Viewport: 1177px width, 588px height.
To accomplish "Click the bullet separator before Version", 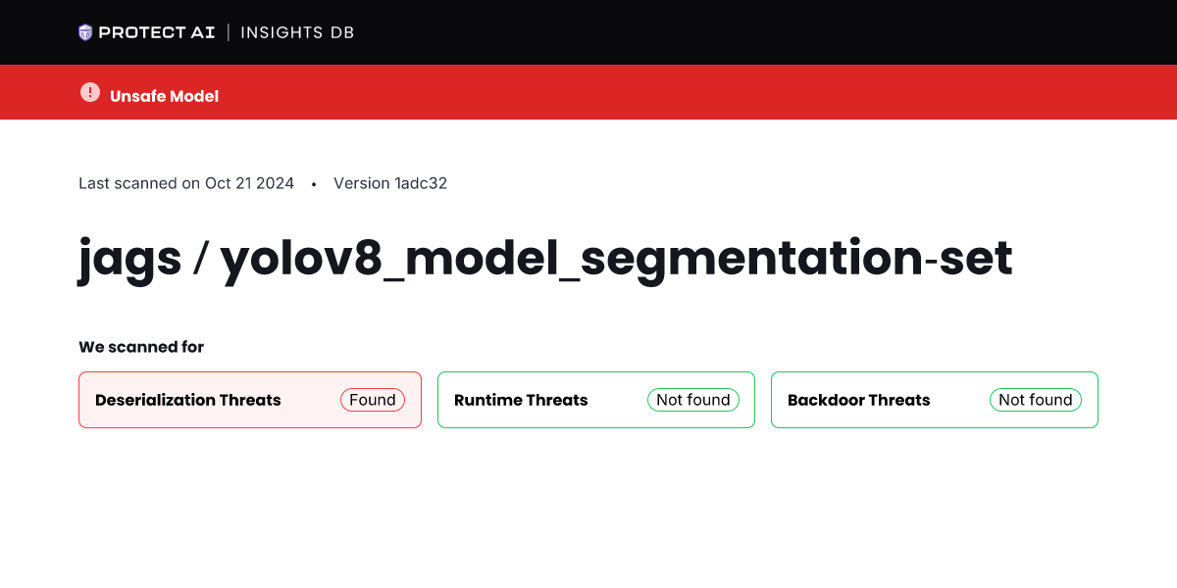I will coord(314,184).
